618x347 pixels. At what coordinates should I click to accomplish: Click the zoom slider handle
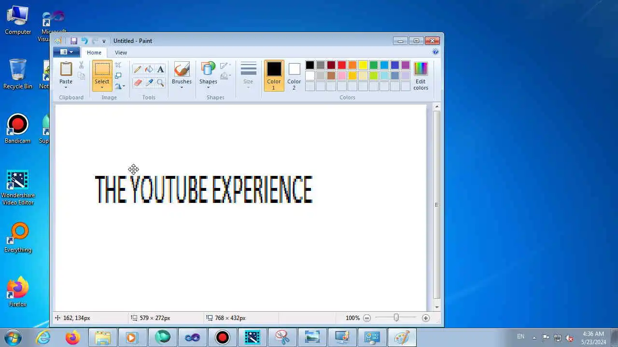[x=396, y=318]
